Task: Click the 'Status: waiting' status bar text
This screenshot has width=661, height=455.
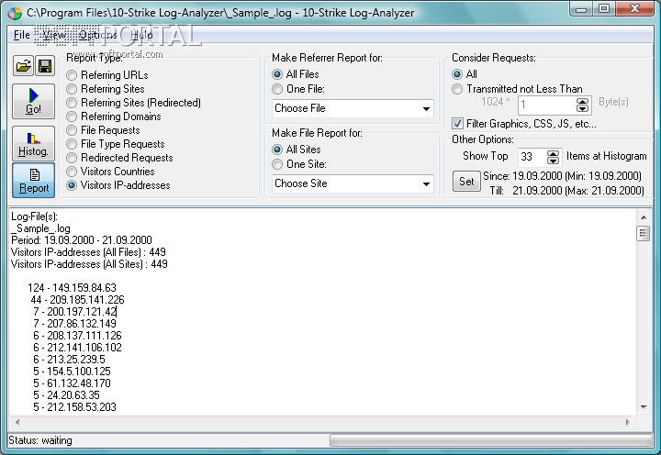Action: [40, 440]
